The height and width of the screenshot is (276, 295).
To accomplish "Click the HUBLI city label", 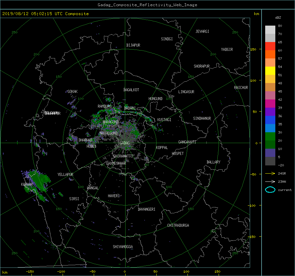I will [x=91, y=146].
